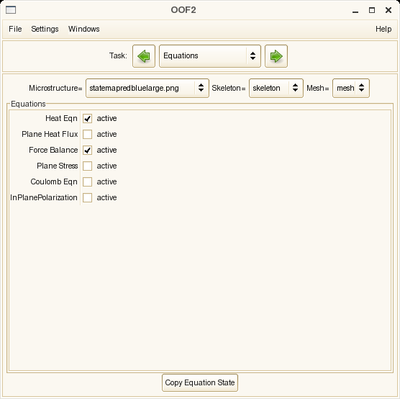The height and width of the screenshot is (399, 400).
Task: Open the File menu
Action: [x=15, y=29]
